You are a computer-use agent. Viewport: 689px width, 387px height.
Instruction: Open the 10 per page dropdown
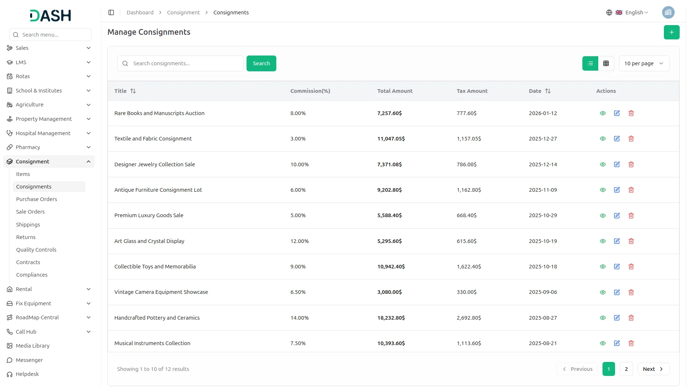tap(644, 63)
